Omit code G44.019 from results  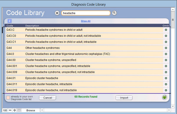point(166,90)
